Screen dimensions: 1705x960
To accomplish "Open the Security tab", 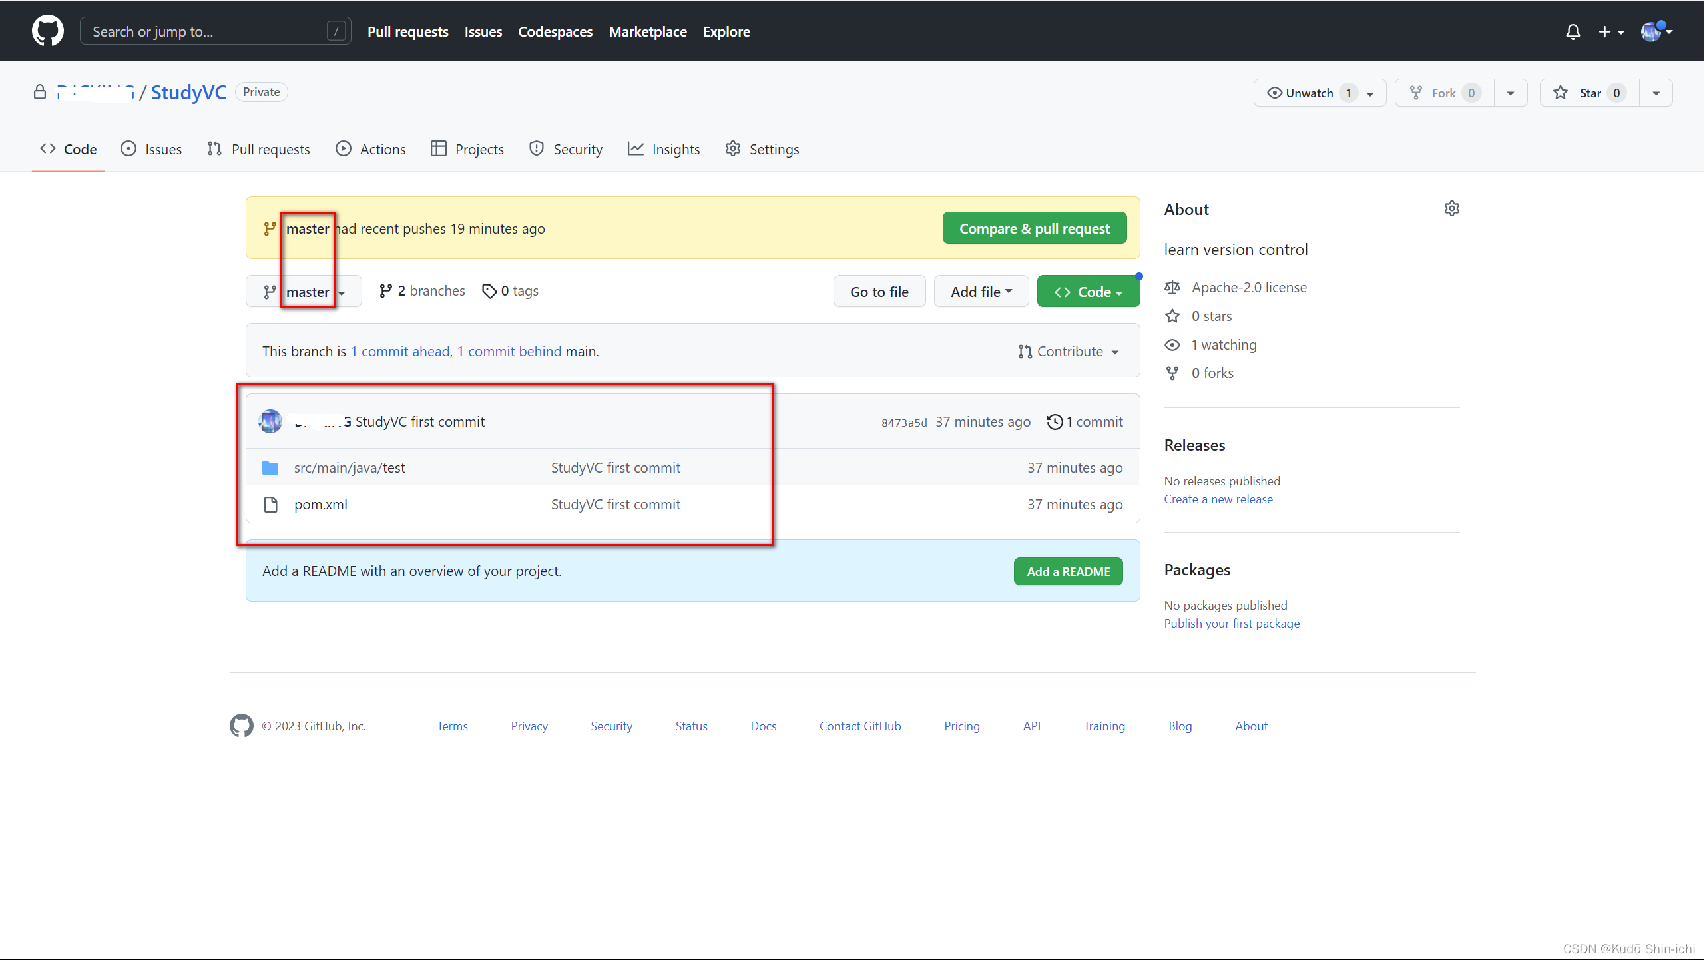I will [x=565, y=149].
